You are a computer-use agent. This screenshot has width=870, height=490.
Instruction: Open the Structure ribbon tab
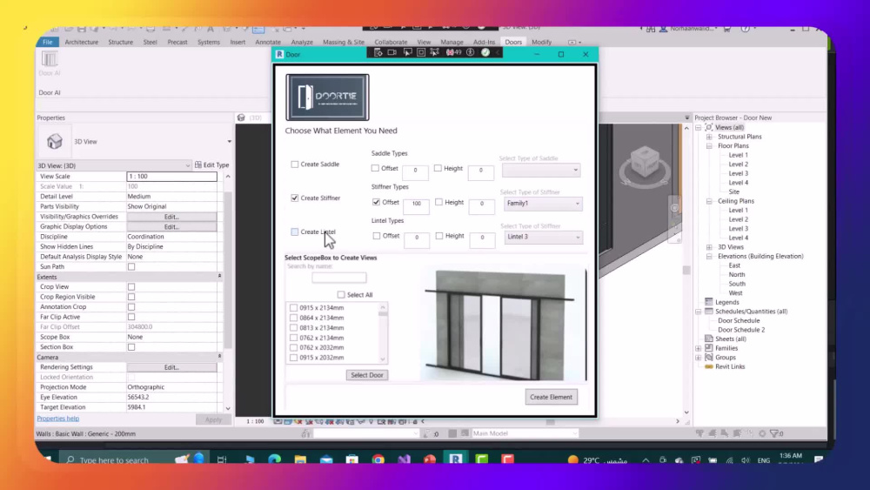(120, 42)
